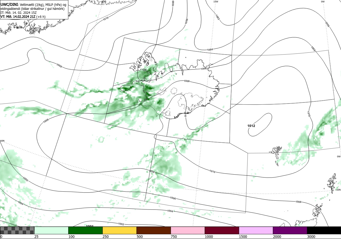Click the legend value label "500"
The image size is (341, 239).
tap(140, 237)
